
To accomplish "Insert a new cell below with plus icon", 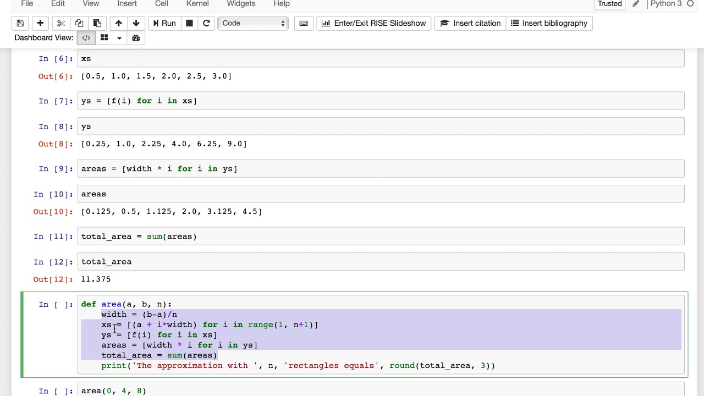I will coord(40,23).
